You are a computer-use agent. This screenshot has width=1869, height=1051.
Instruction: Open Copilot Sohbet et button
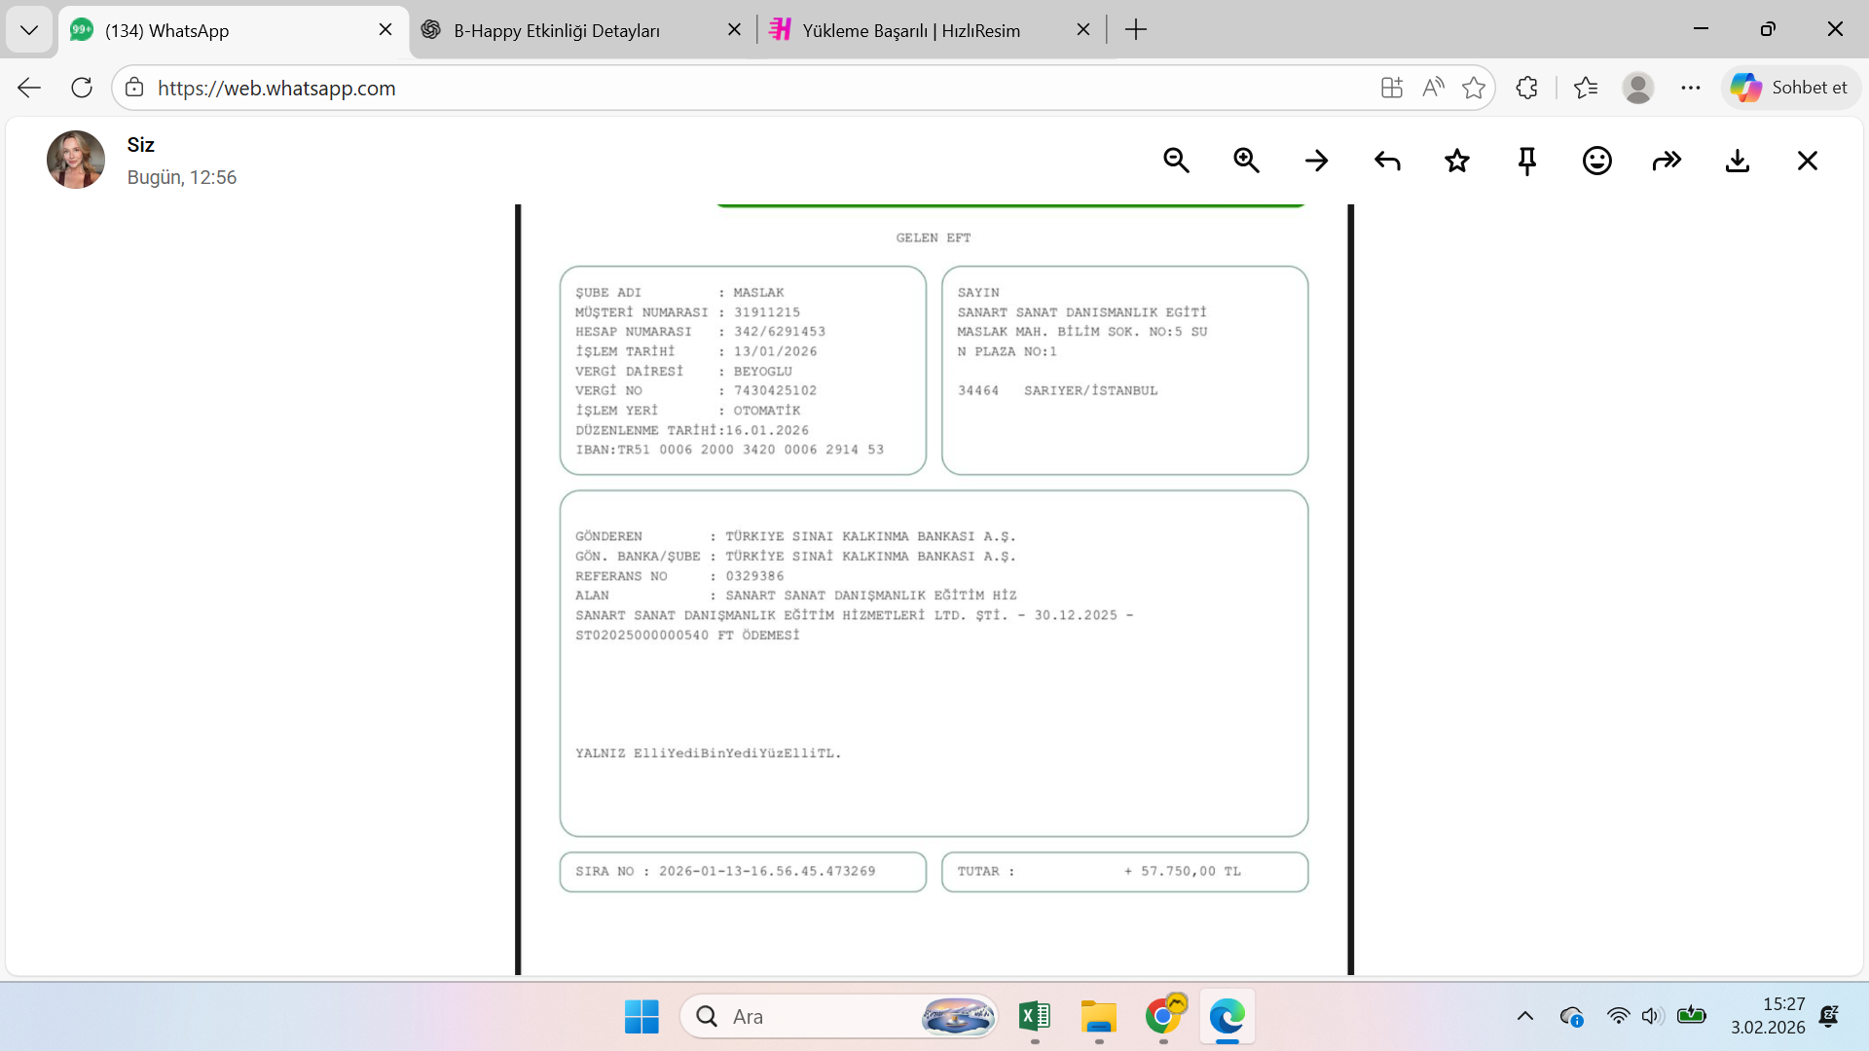pyautogui.click(x=1791, y=88)
